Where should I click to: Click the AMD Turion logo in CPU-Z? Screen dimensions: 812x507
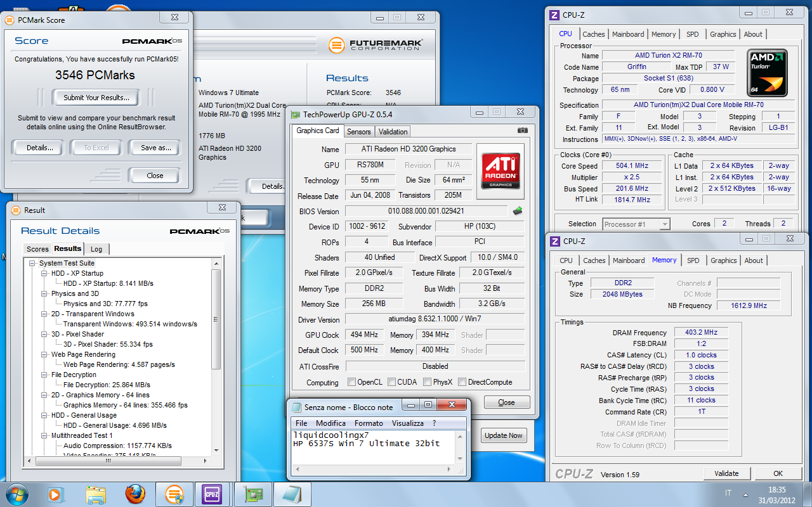[x=767, y=73]
